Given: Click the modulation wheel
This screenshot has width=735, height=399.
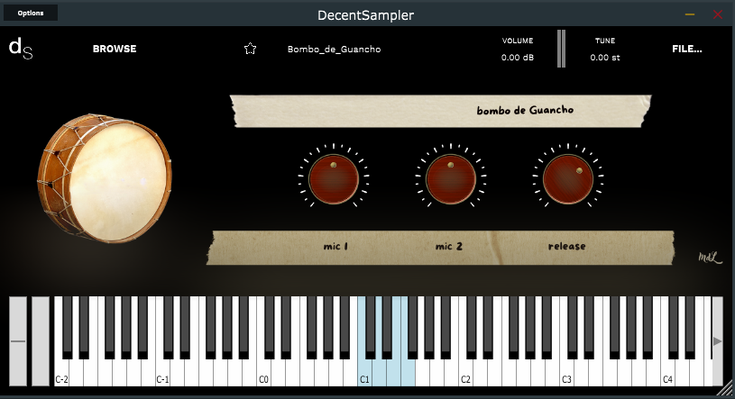Looking at the screenshot, I should click(41, 341).
